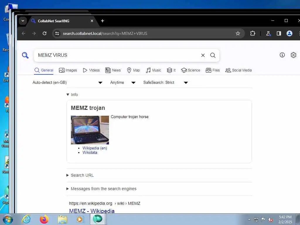Click the muted volume tray icon
300x225 pixels.
[270, 220]
